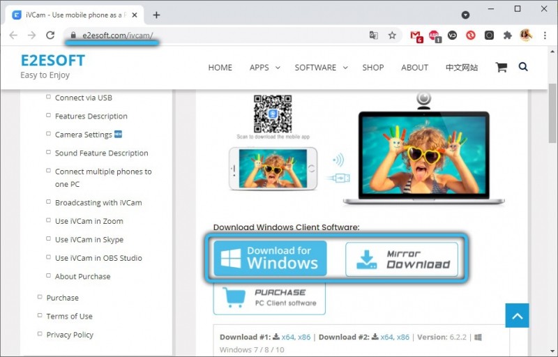Open the APPS menu

click(259, 68)
